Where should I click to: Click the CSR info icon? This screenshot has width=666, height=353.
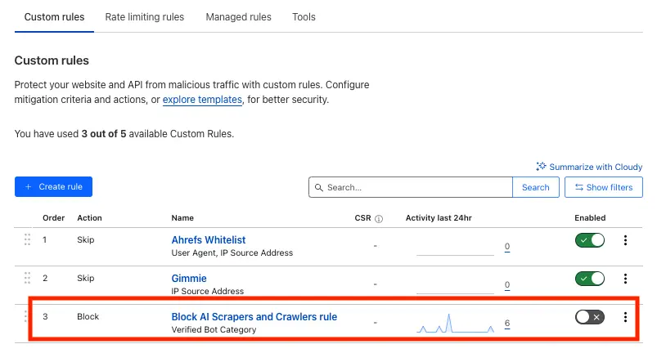(x=379, y=218)
